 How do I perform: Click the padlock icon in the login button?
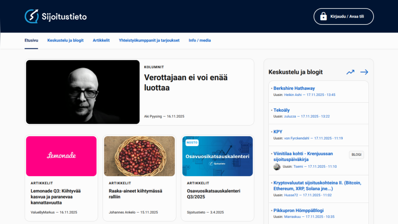(323, 16)
